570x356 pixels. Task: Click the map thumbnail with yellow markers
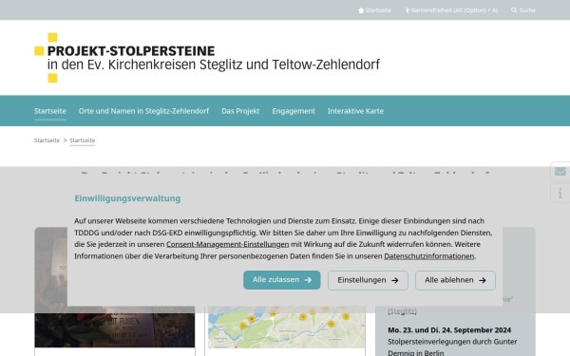coord(287,327)
